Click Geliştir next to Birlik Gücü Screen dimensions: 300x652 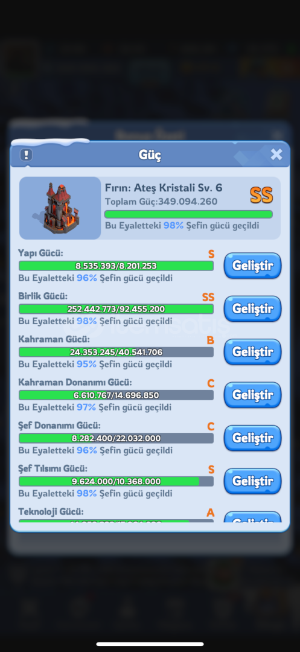coord(253,309)
